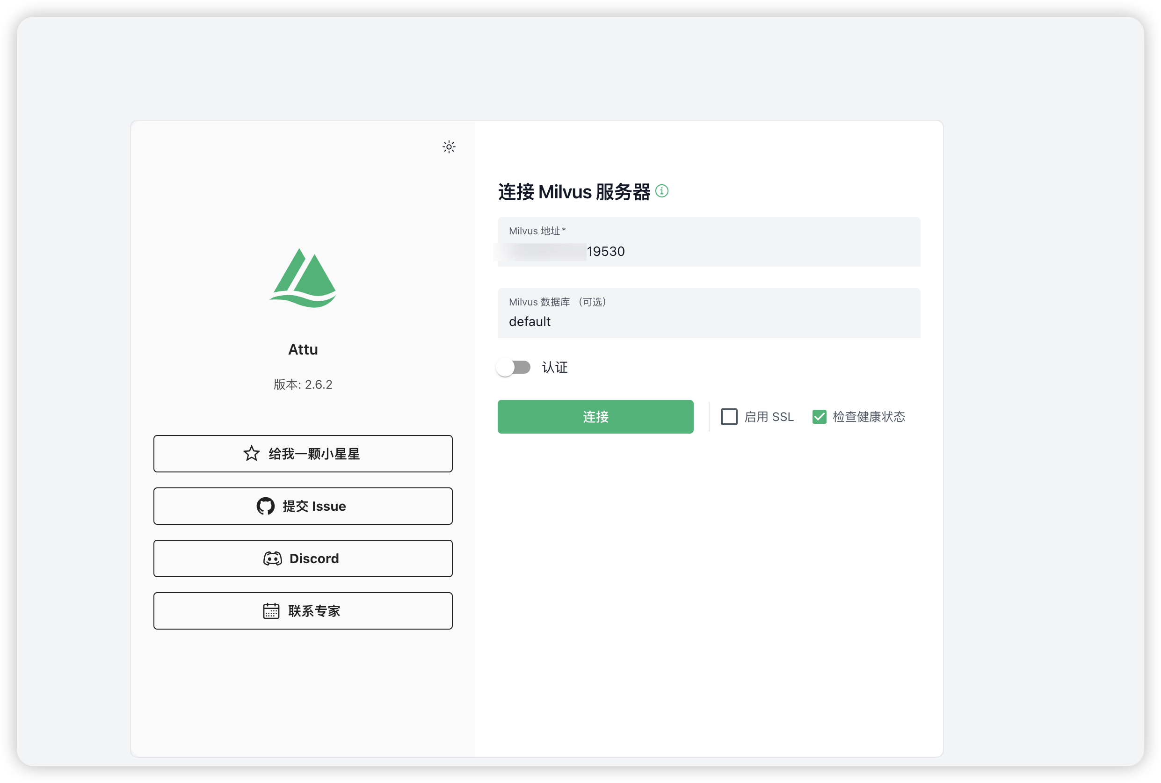
Task: Toggle the sun theme switch icon
Action: click(449, 147)
